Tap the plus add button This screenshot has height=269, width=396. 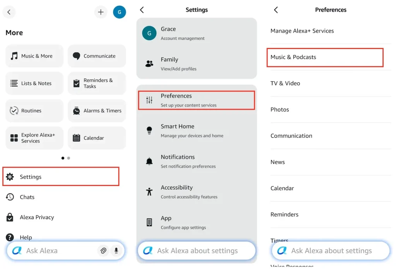(x=101, y=12)
